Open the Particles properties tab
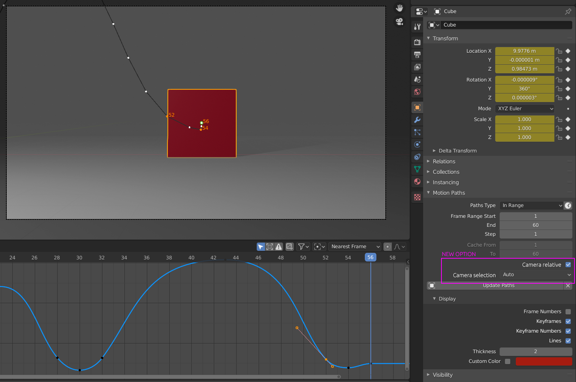The width and height of the screenshot is (576, 382). coord(417,132)
